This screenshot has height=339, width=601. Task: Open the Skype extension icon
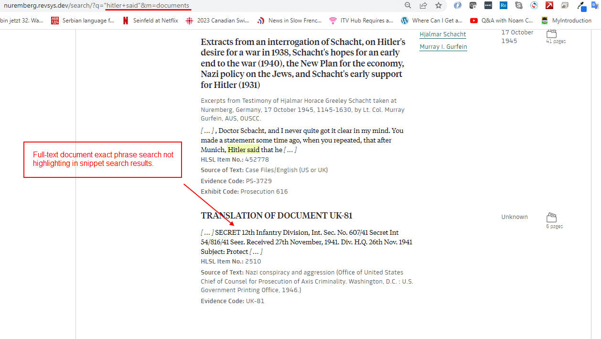(518, 6)
